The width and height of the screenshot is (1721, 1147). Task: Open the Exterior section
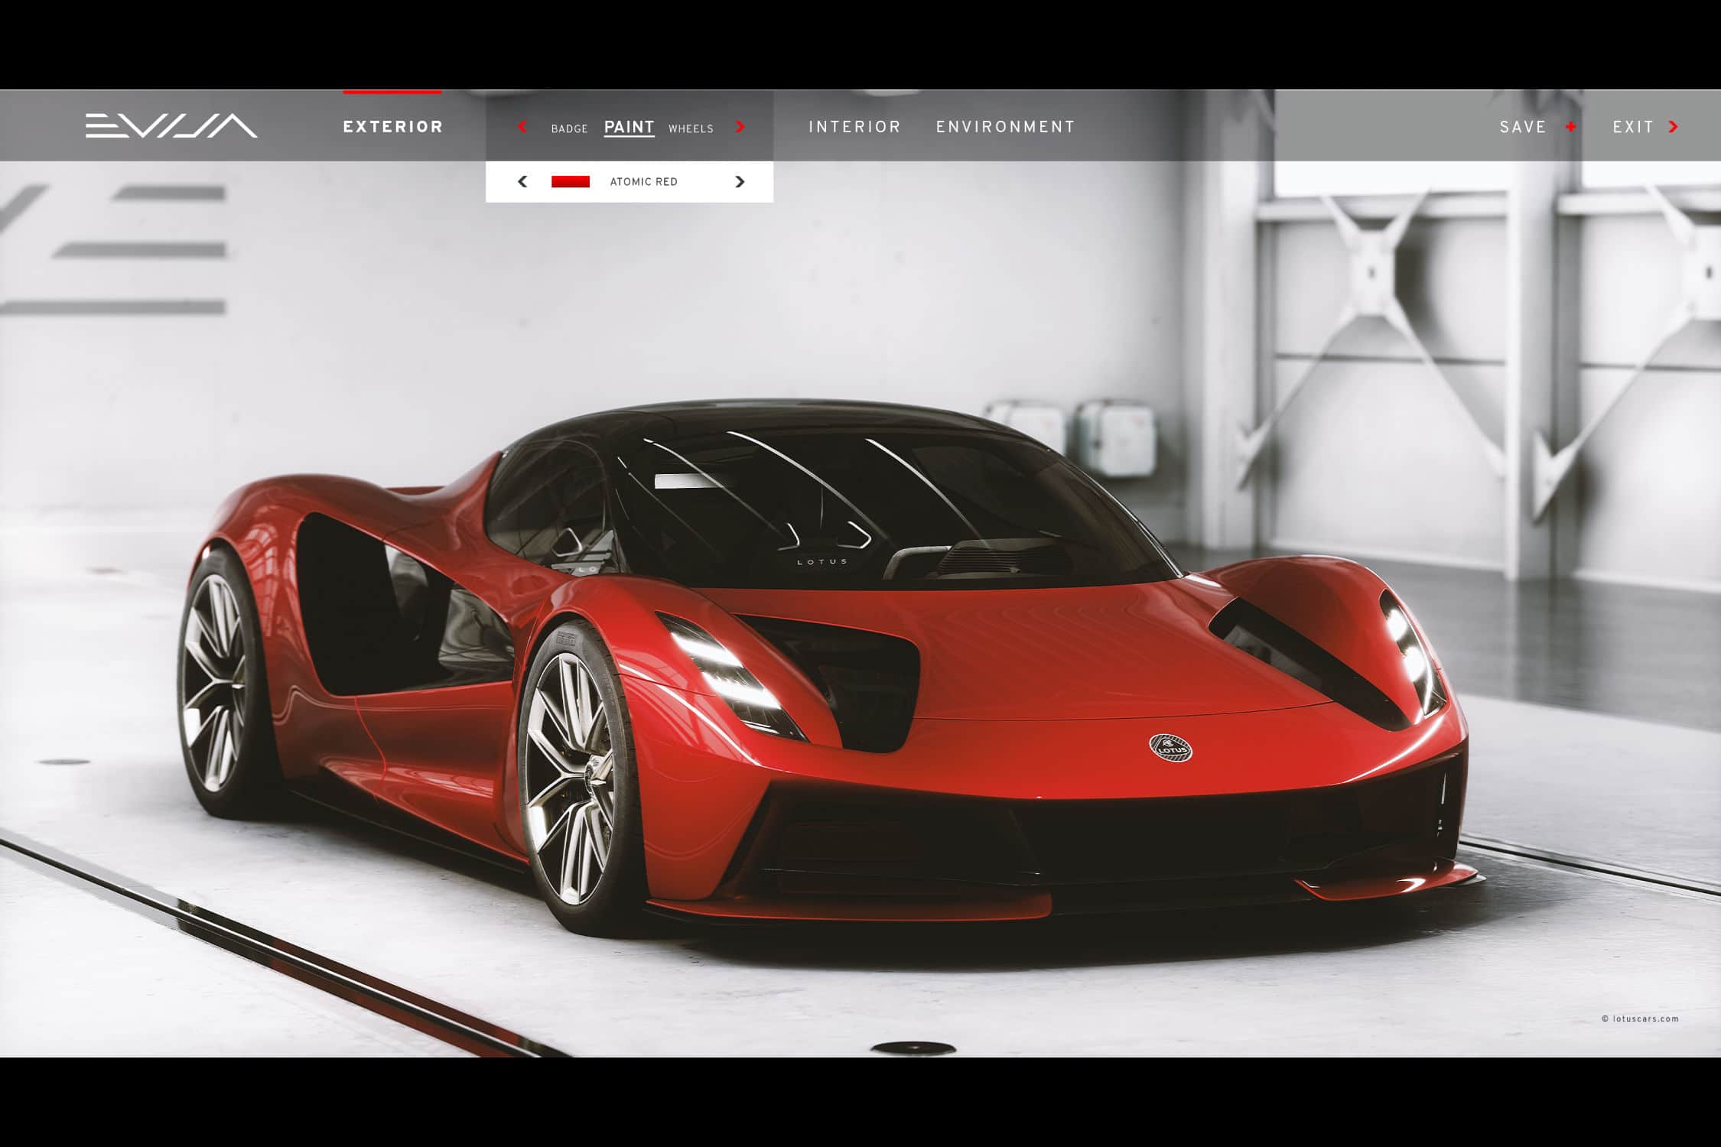393,127
